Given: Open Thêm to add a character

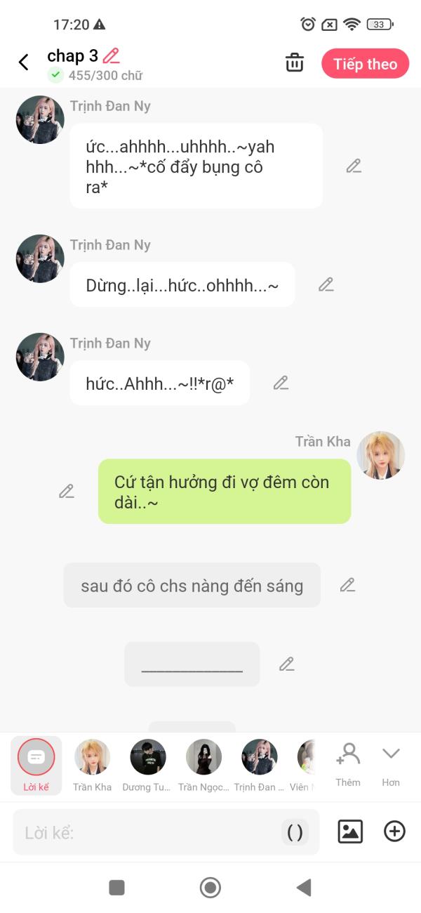Looking at the screenshot, I should pos(347,763).
